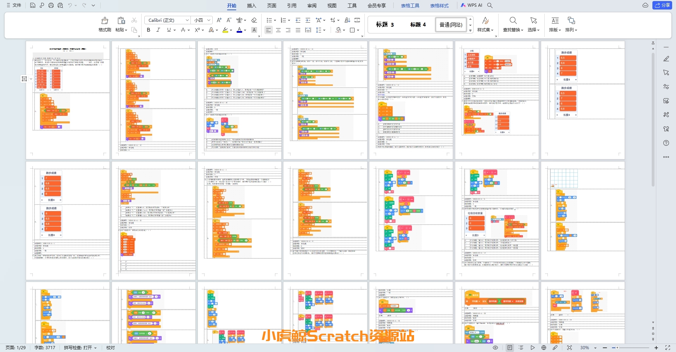Click the Find and Replace magnifier icon
Screen dimensions: 676x352
513,20
